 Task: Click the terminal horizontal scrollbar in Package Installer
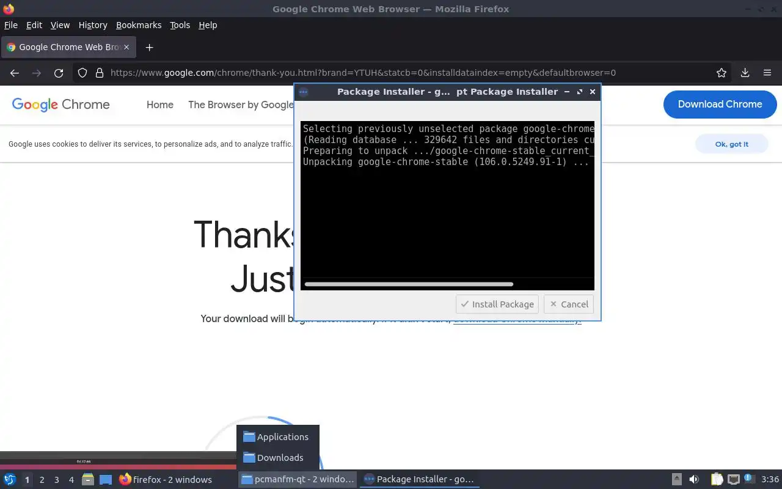click(x=409, y=284)
